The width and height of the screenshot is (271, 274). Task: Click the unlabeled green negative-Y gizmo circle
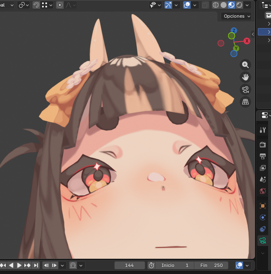231,36
